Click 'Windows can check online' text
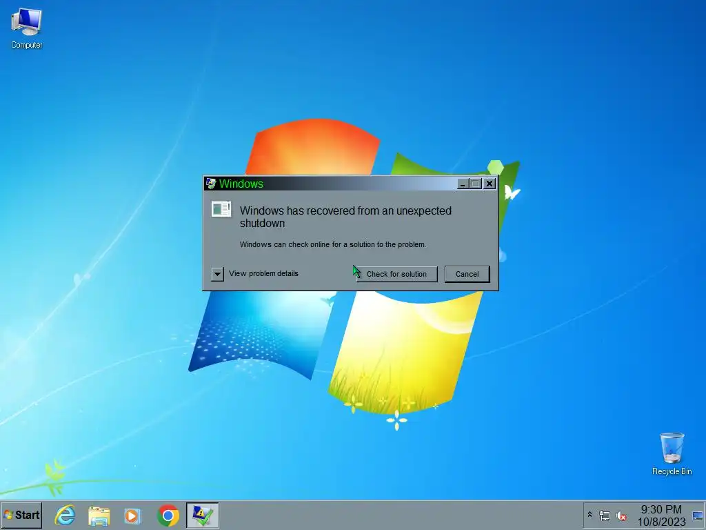Viewport: 706px width, 530px height. point(333,245)
